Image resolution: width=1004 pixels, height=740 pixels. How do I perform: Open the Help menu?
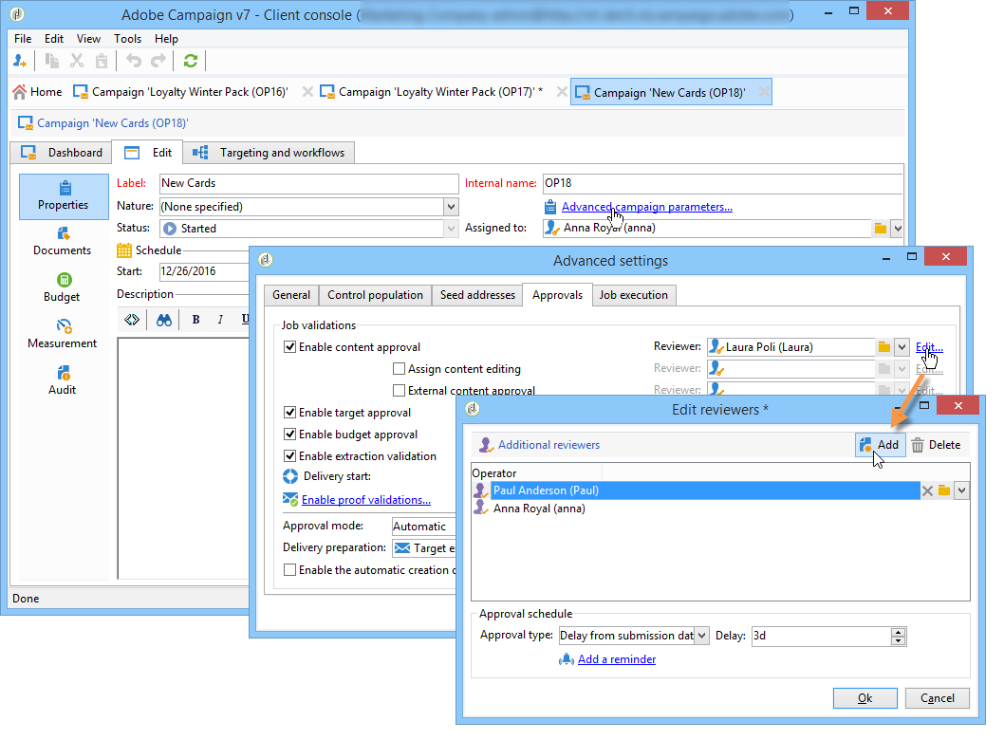(x=166, y=39)
